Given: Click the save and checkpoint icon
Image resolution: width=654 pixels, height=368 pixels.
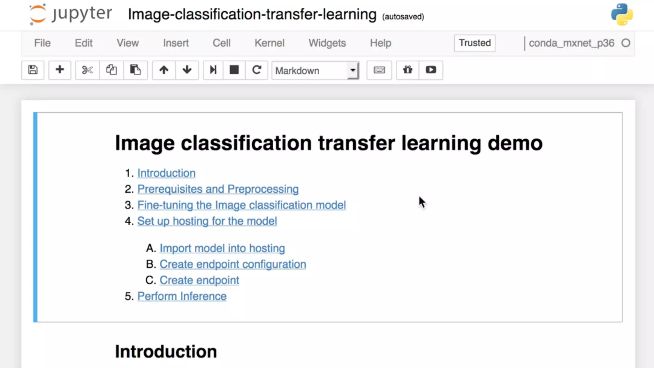Looking at the screenshot, I should click(x=33, y=70).
